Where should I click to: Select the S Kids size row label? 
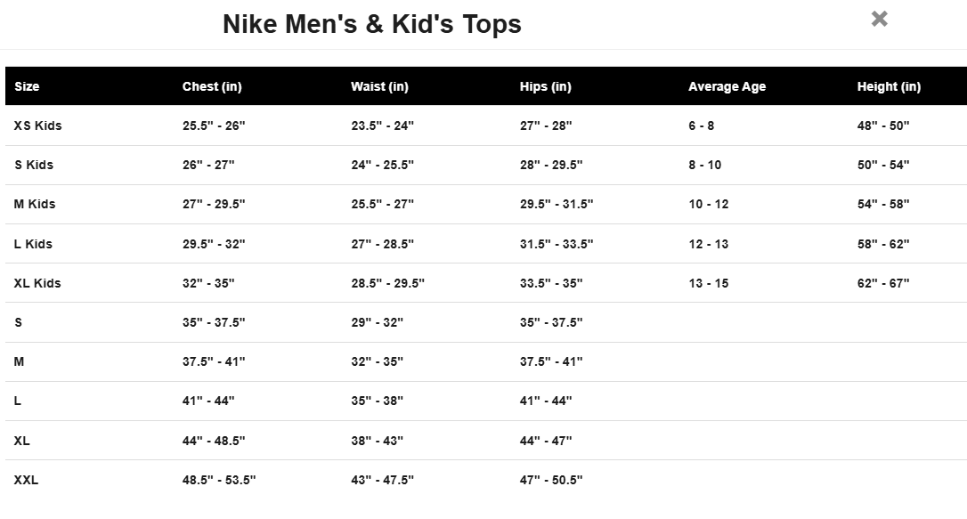[x=34, y=165]
